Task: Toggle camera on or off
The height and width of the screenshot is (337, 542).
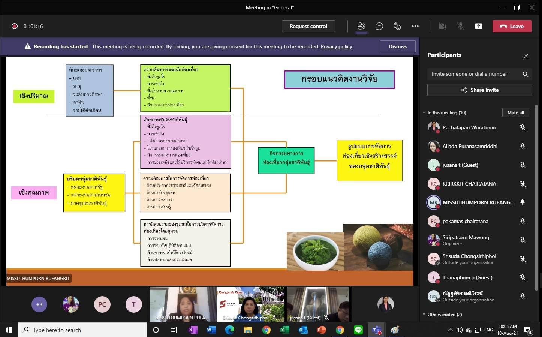Action: [x=443, y=26]
